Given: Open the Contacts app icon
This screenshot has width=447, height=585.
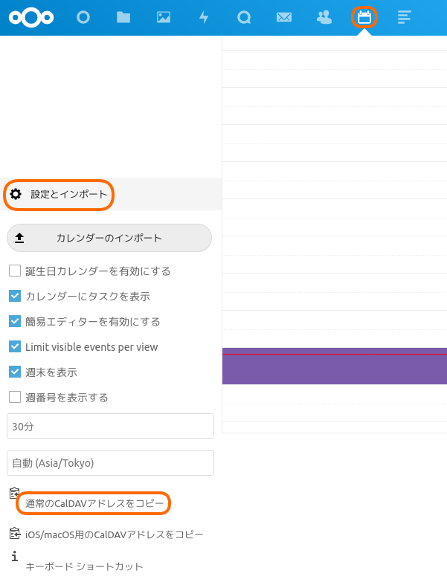Looking at the screenshot, I should [x=324, y=17].
